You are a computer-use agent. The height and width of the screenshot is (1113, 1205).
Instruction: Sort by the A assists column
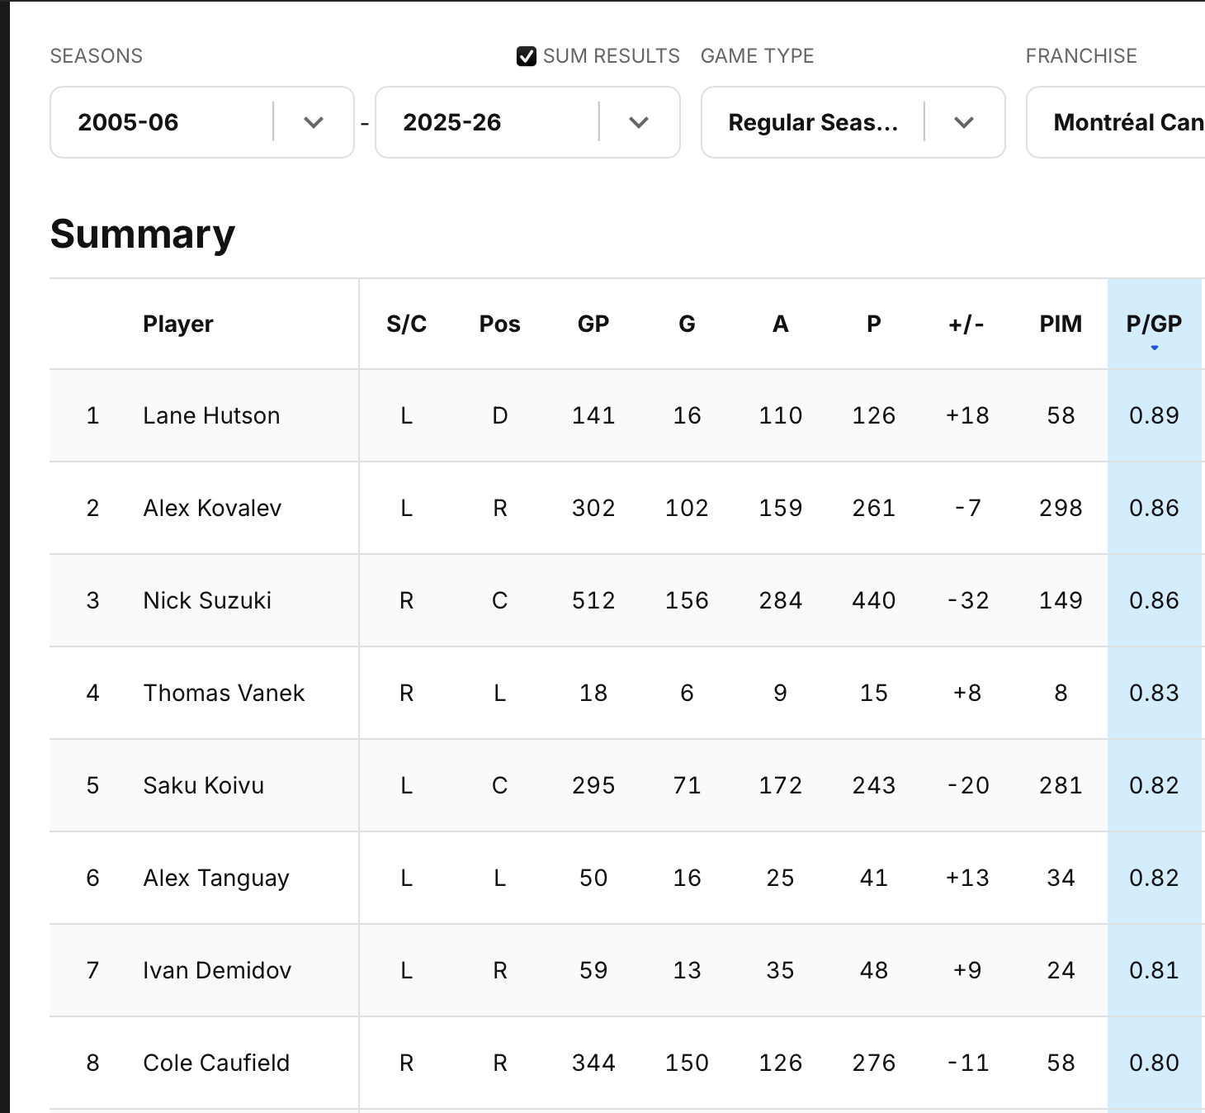pyautogui.click(x=780, y=324)
